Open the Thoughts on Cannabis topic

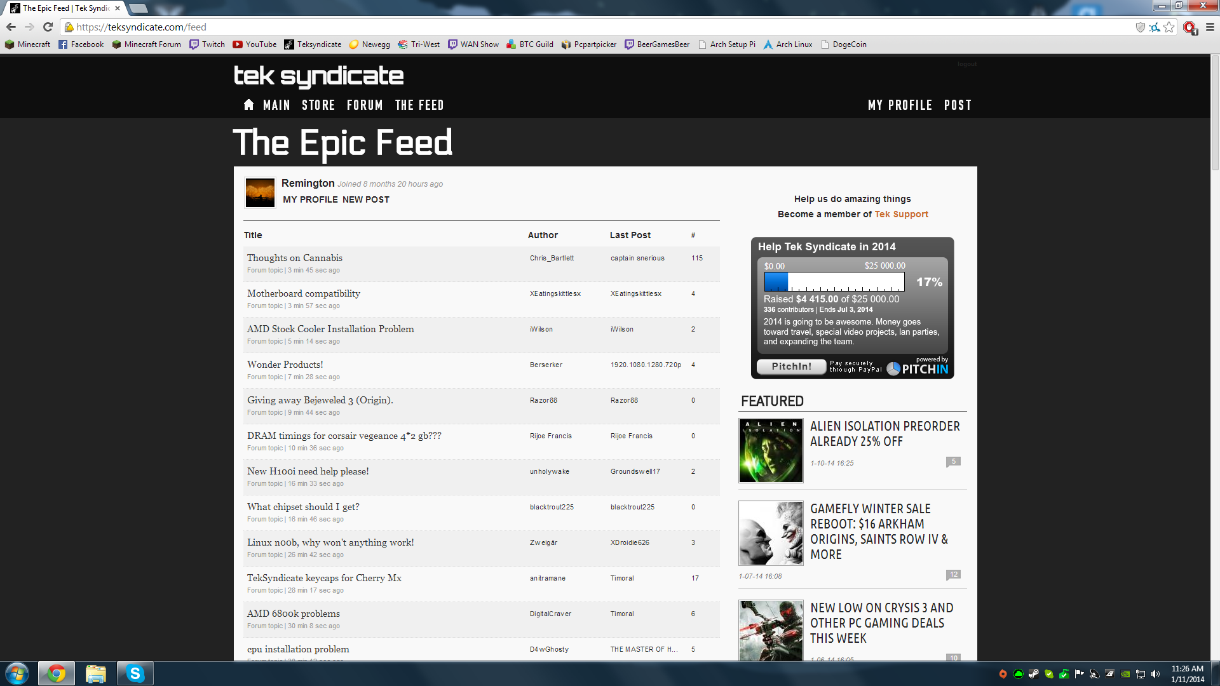pyautogui.click(x=295, y=258)
